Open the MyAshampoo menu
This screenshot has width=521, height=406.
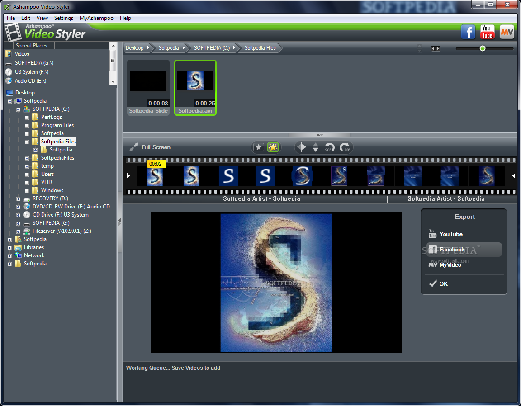(x=96, y=18)
